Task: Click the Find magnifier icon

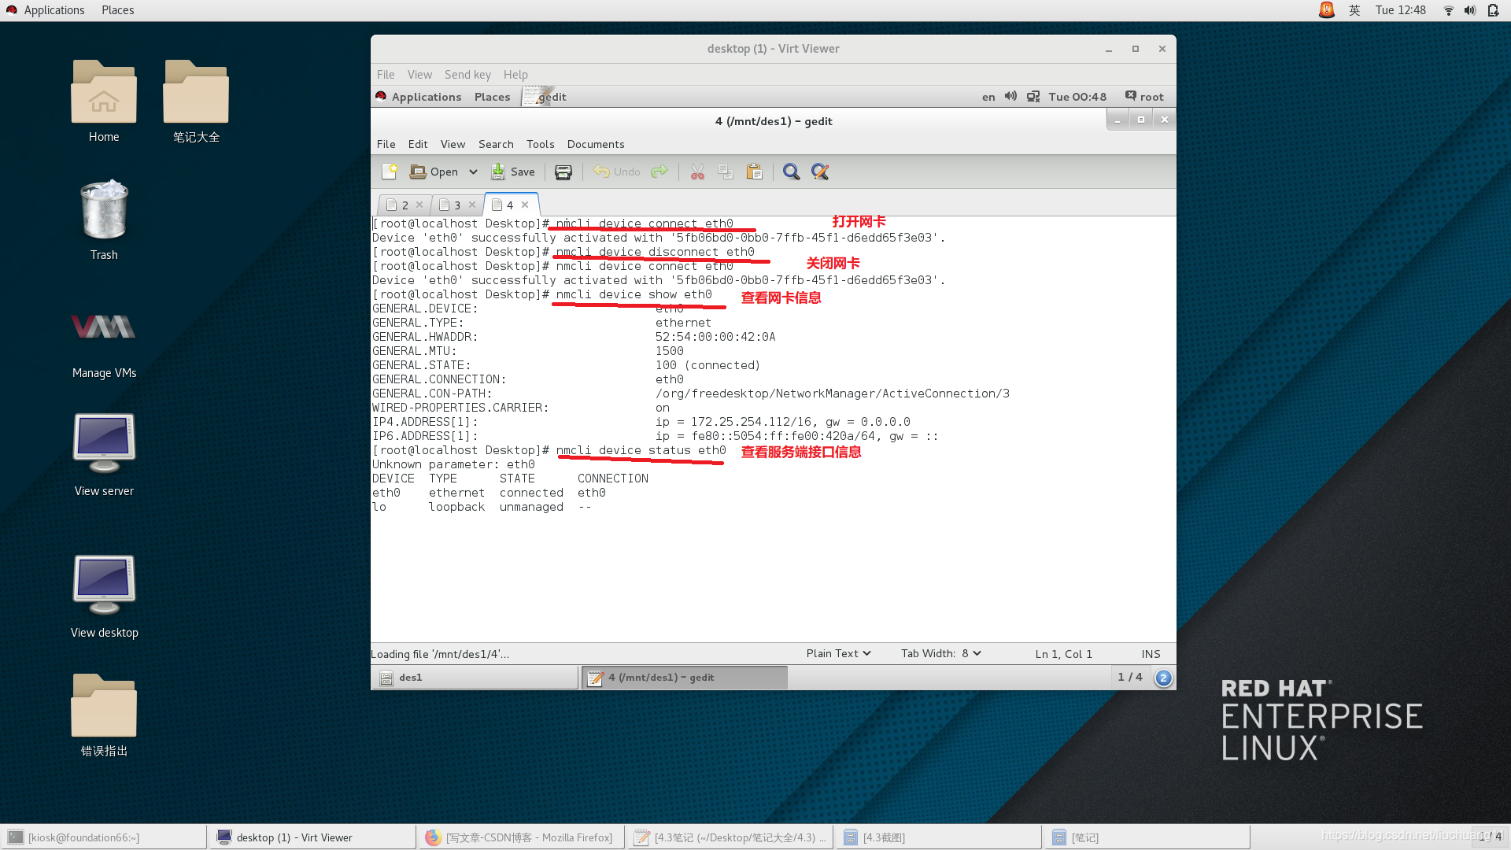Action: tap(791, 172)
